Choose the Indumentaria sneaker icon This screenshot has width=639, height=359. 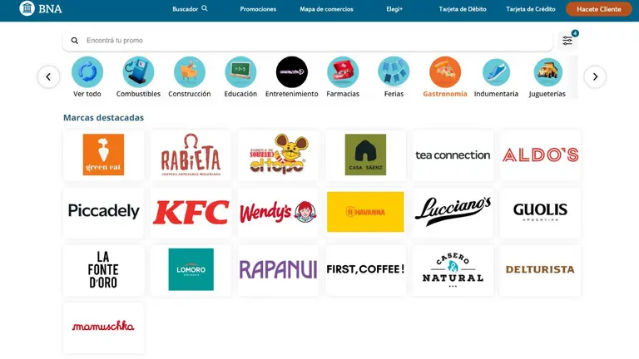496,72
